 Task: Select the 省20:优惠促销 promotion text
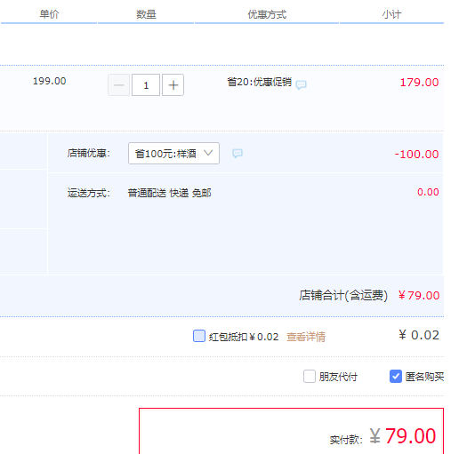coord(260,82)
